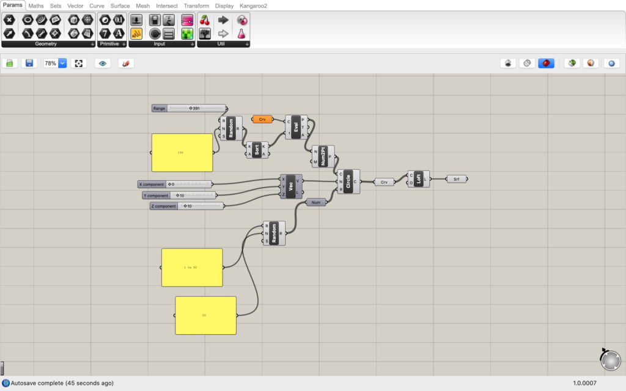Open the Kangaroo2 tab
The height and width of the screenshot is (391, 626).
click(x=253, y=6)
